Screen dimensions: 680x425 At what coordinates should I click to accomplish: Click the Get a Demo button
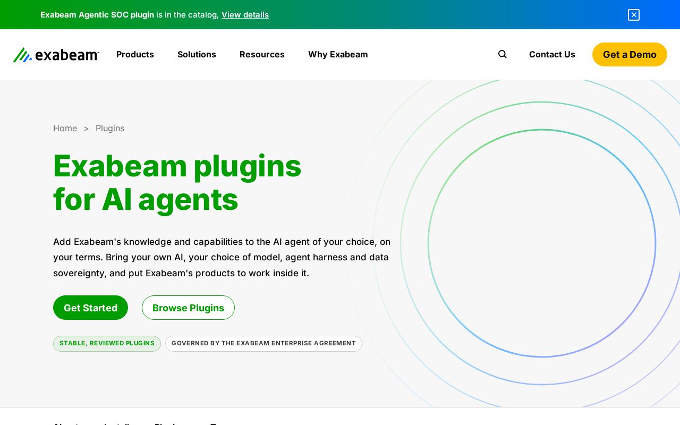pyautogui.click(x=630, y=54)
